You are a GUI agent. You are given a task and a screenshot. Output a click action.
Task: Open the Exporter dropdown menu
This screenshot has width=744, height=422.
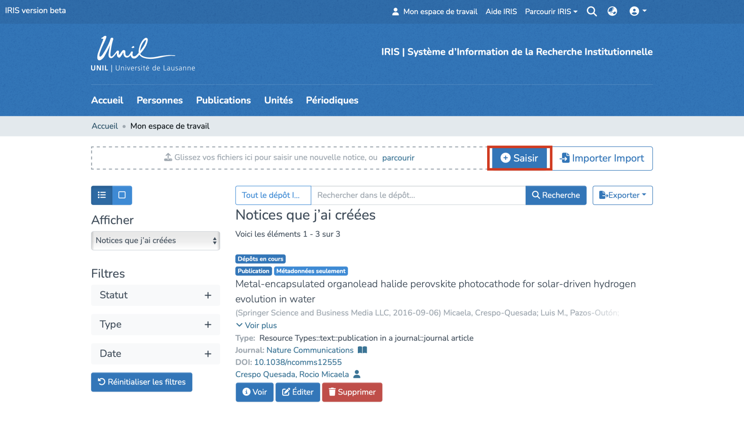(622, 195)
